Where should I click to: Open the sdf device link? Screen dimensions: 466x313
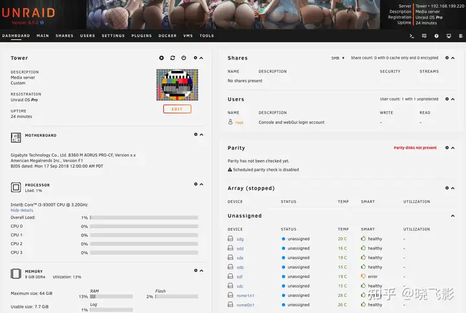click(x=239, y=277)
